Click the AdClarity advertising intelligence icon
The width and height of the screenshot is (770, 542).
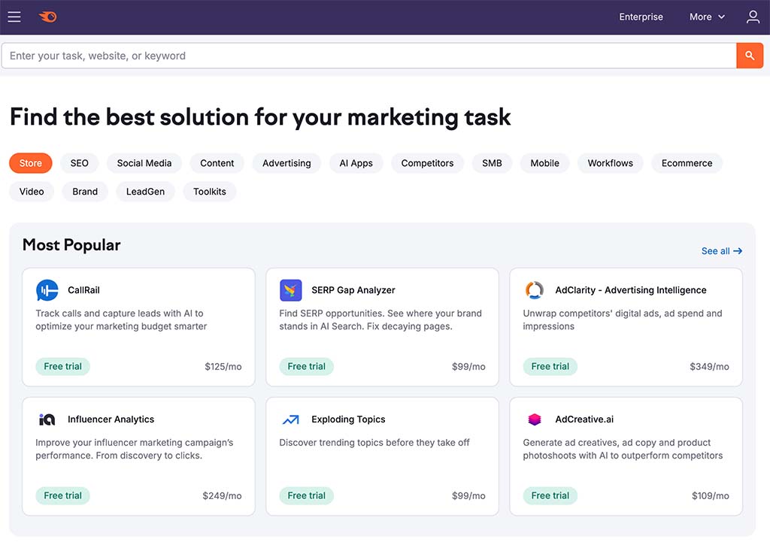(534, 290)
